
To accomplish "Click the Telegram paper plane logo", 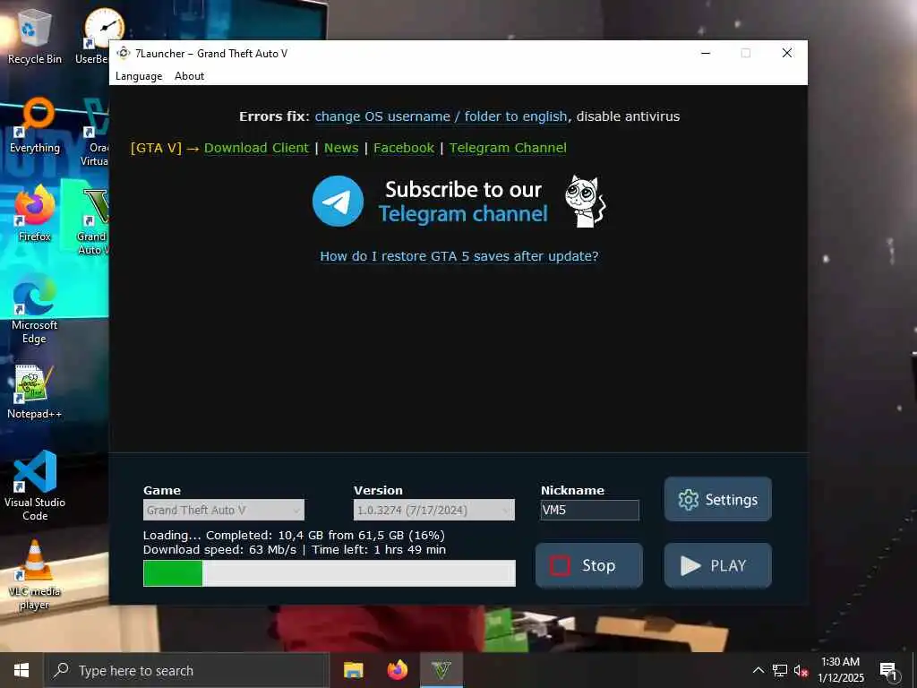I will click(338, 202).
